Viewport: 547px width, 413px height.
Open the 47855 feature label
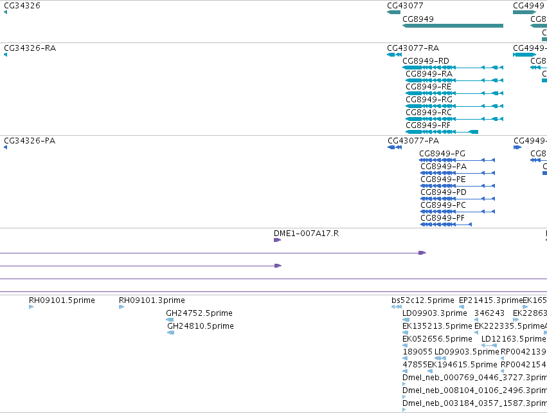pos(415,365)
